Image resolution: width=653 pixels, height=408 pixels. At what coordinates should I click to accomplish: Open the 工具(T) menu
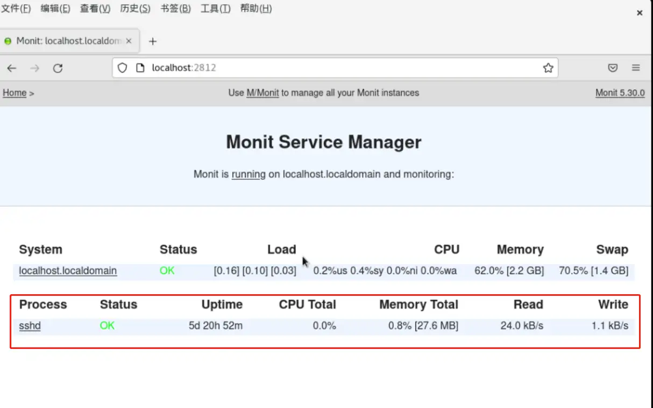(x=216, y=9)
